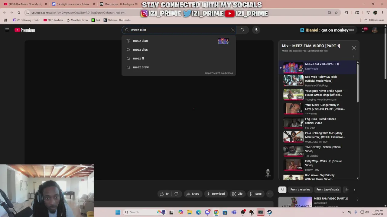Focus the 'meez clan' search input
Viewport: 387px width, 217px height.
click(x=178, y=30)
